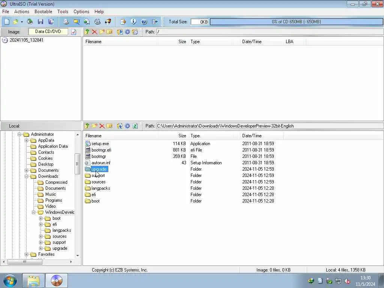The image size is (384, 288).
Task: Click the Save As toolbar icon
Action: 51,22
